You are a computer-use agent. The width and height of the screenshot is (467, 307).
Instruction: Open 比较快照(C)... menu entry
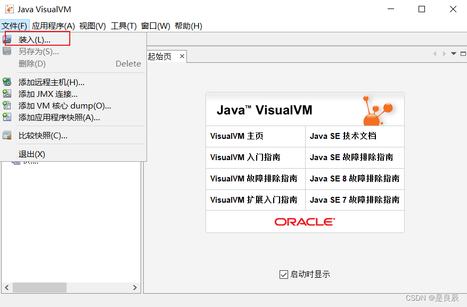click(73, 136)
